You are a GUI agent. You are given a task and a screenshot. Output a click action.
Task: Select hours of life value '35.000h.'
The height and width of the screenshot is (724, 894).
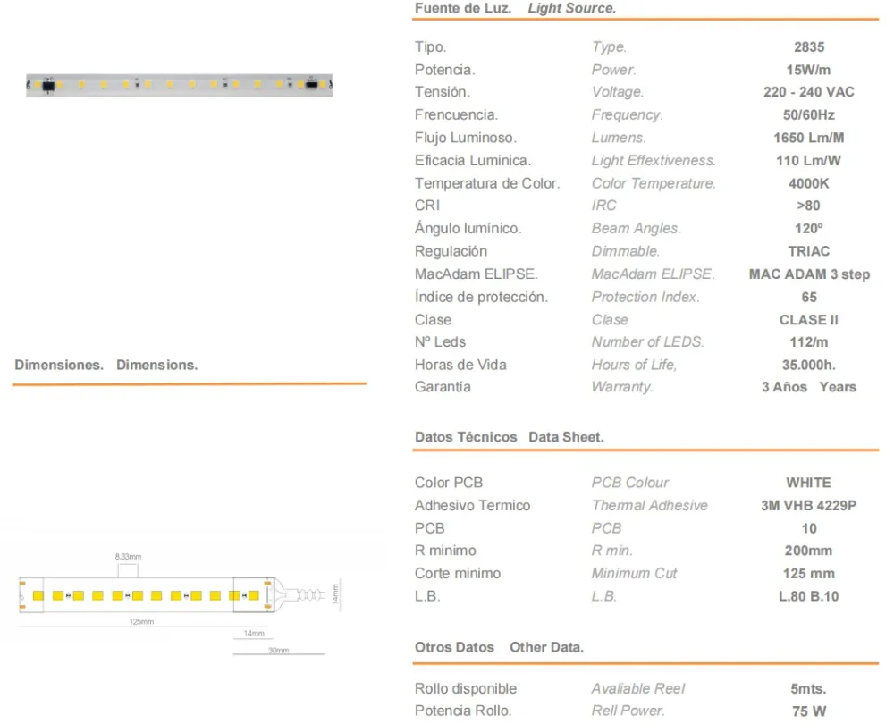[x=808, y=365]
